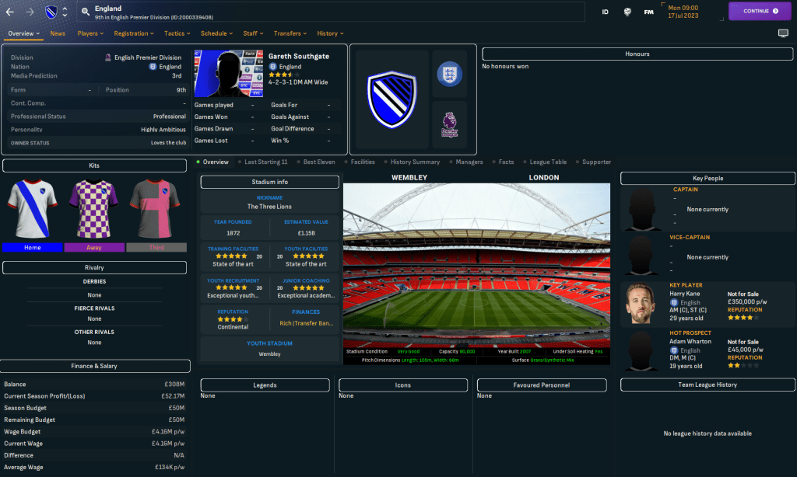This screenshot has height=477, width=797.
Task: Expand the team selector chevrons beside the crest
Action: click(65, 12)
